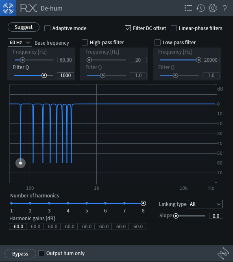The width and height of the screenshot is (233, 262).
Task: Enable Linear-phase filters checkbox
Action: 174,28
